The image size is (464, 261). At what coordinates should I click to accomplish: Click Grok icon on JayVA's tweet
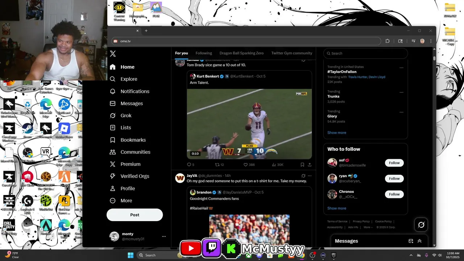[x=303, y=176]
